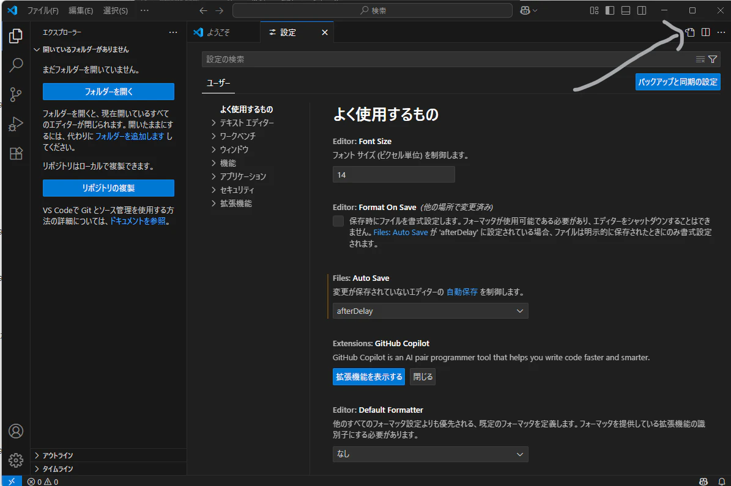Follow the Files: Auto Save link
731x486 pixels.
point(401,232)
